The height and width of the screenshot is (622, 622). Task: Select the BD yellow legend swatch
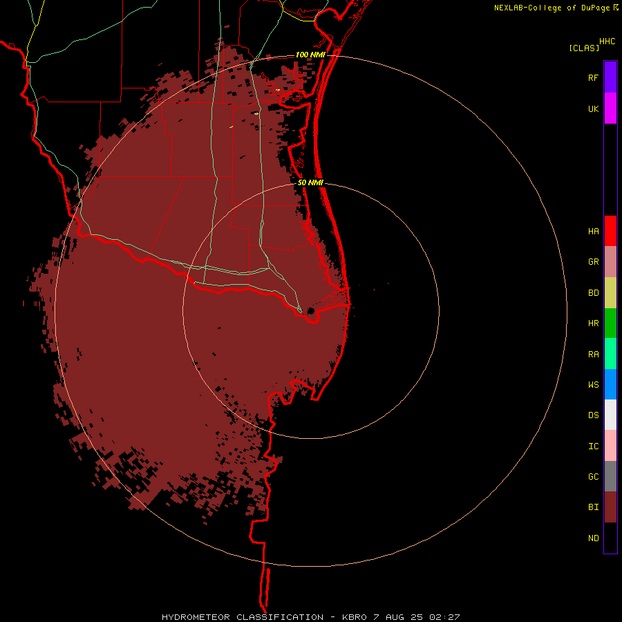click(610, 293)
